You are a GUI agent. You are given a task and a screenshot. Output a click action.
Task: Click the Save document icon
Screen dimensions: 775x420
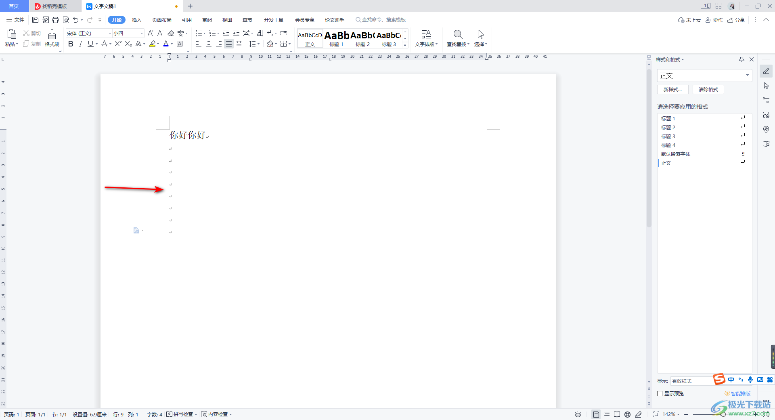click(x=35, y=20)
